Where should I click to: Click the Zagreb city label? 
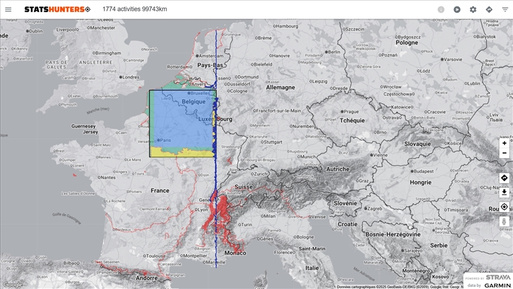coord(374,208)
